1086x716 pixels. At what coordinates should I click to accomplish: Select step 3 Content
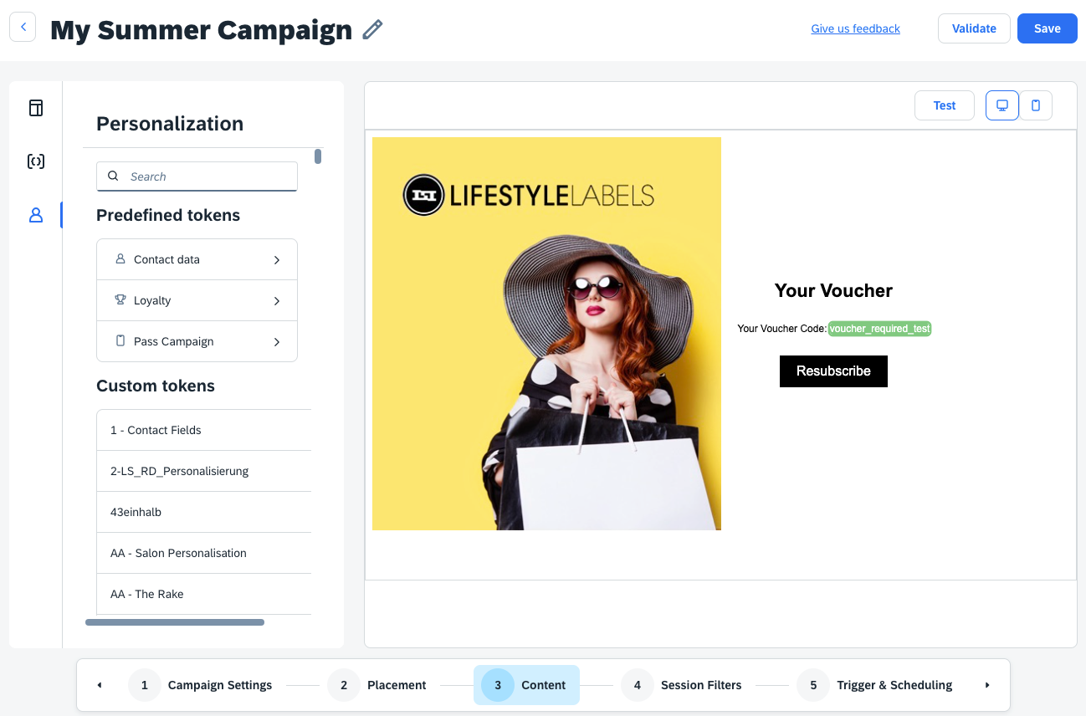click(x=526, y=685)
